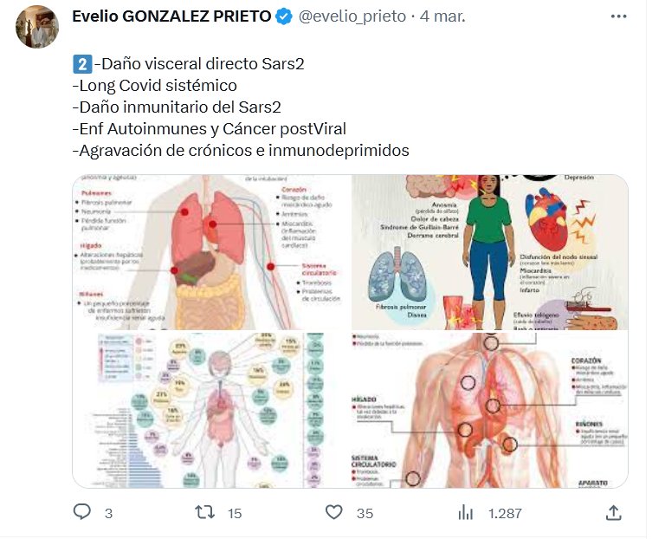665x539 pixels.
Task: Open tweet analytics via the bar chart icon
Action: (466, 512)
